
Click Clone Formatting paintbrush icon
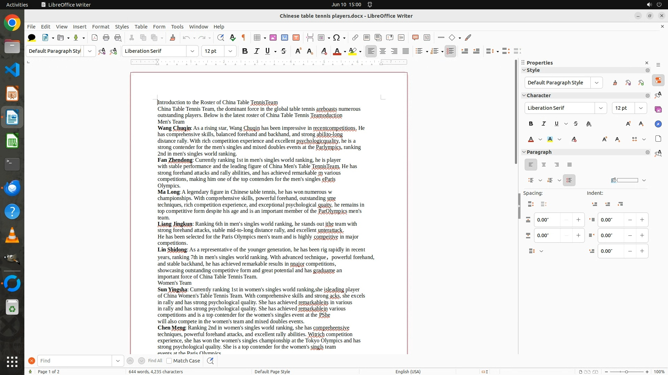point(172,37)
